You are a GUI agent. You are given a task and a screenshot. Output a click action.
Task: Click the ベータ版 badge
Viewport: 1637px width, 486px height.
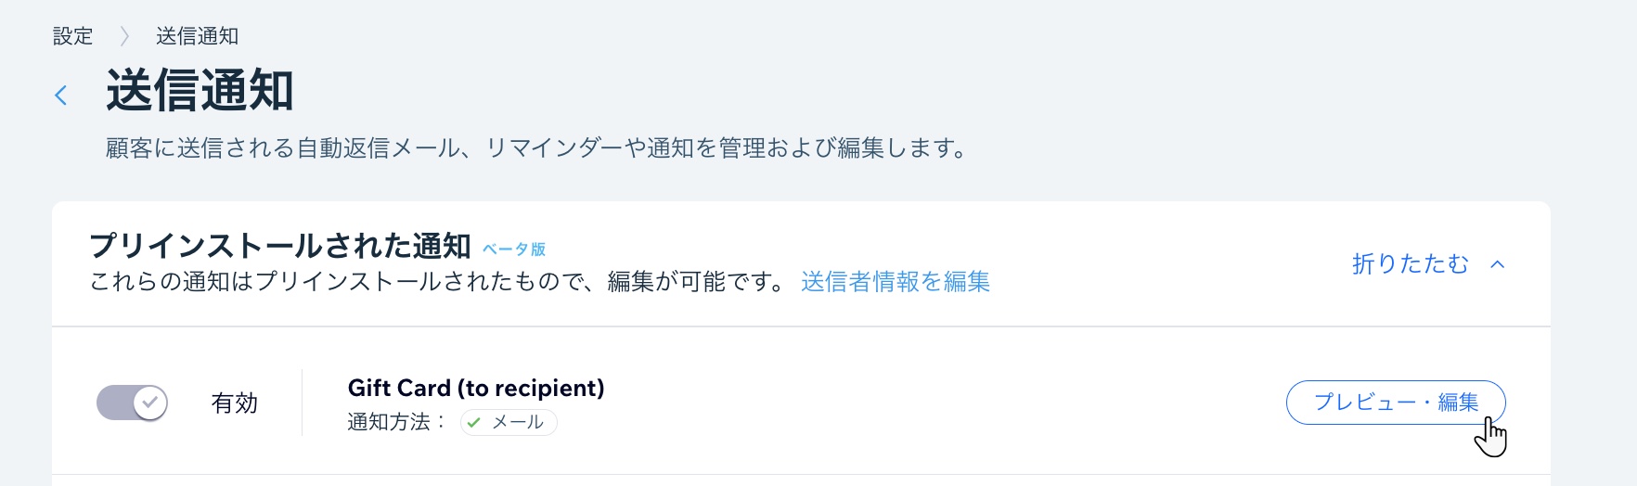coord(514,249)
